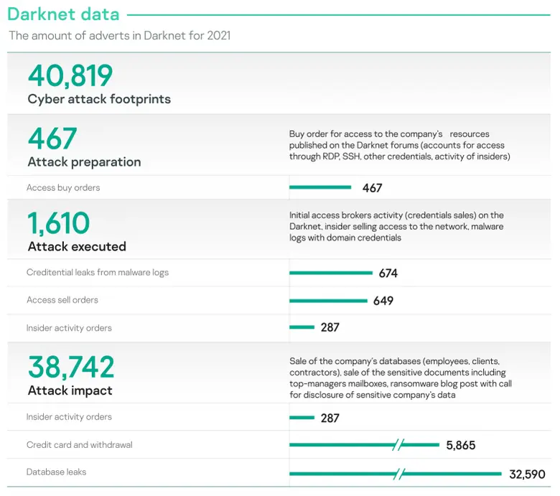Click the green bar next to value 674
The width and height of the screenshot is (560, 496).
[x=331, y=273]
